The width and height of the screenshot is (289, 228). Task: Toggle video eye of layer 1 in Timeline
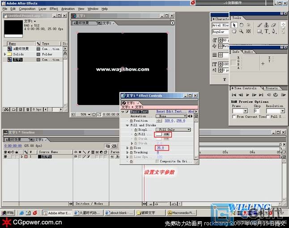(x=5, y=156)
